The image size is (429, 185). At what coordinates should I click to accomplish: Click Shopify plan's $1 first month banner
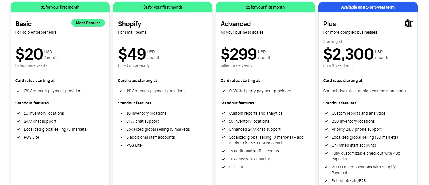coord(162,7)
